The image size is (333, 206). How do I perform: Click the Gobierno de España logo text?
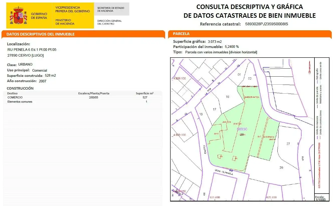39,16
